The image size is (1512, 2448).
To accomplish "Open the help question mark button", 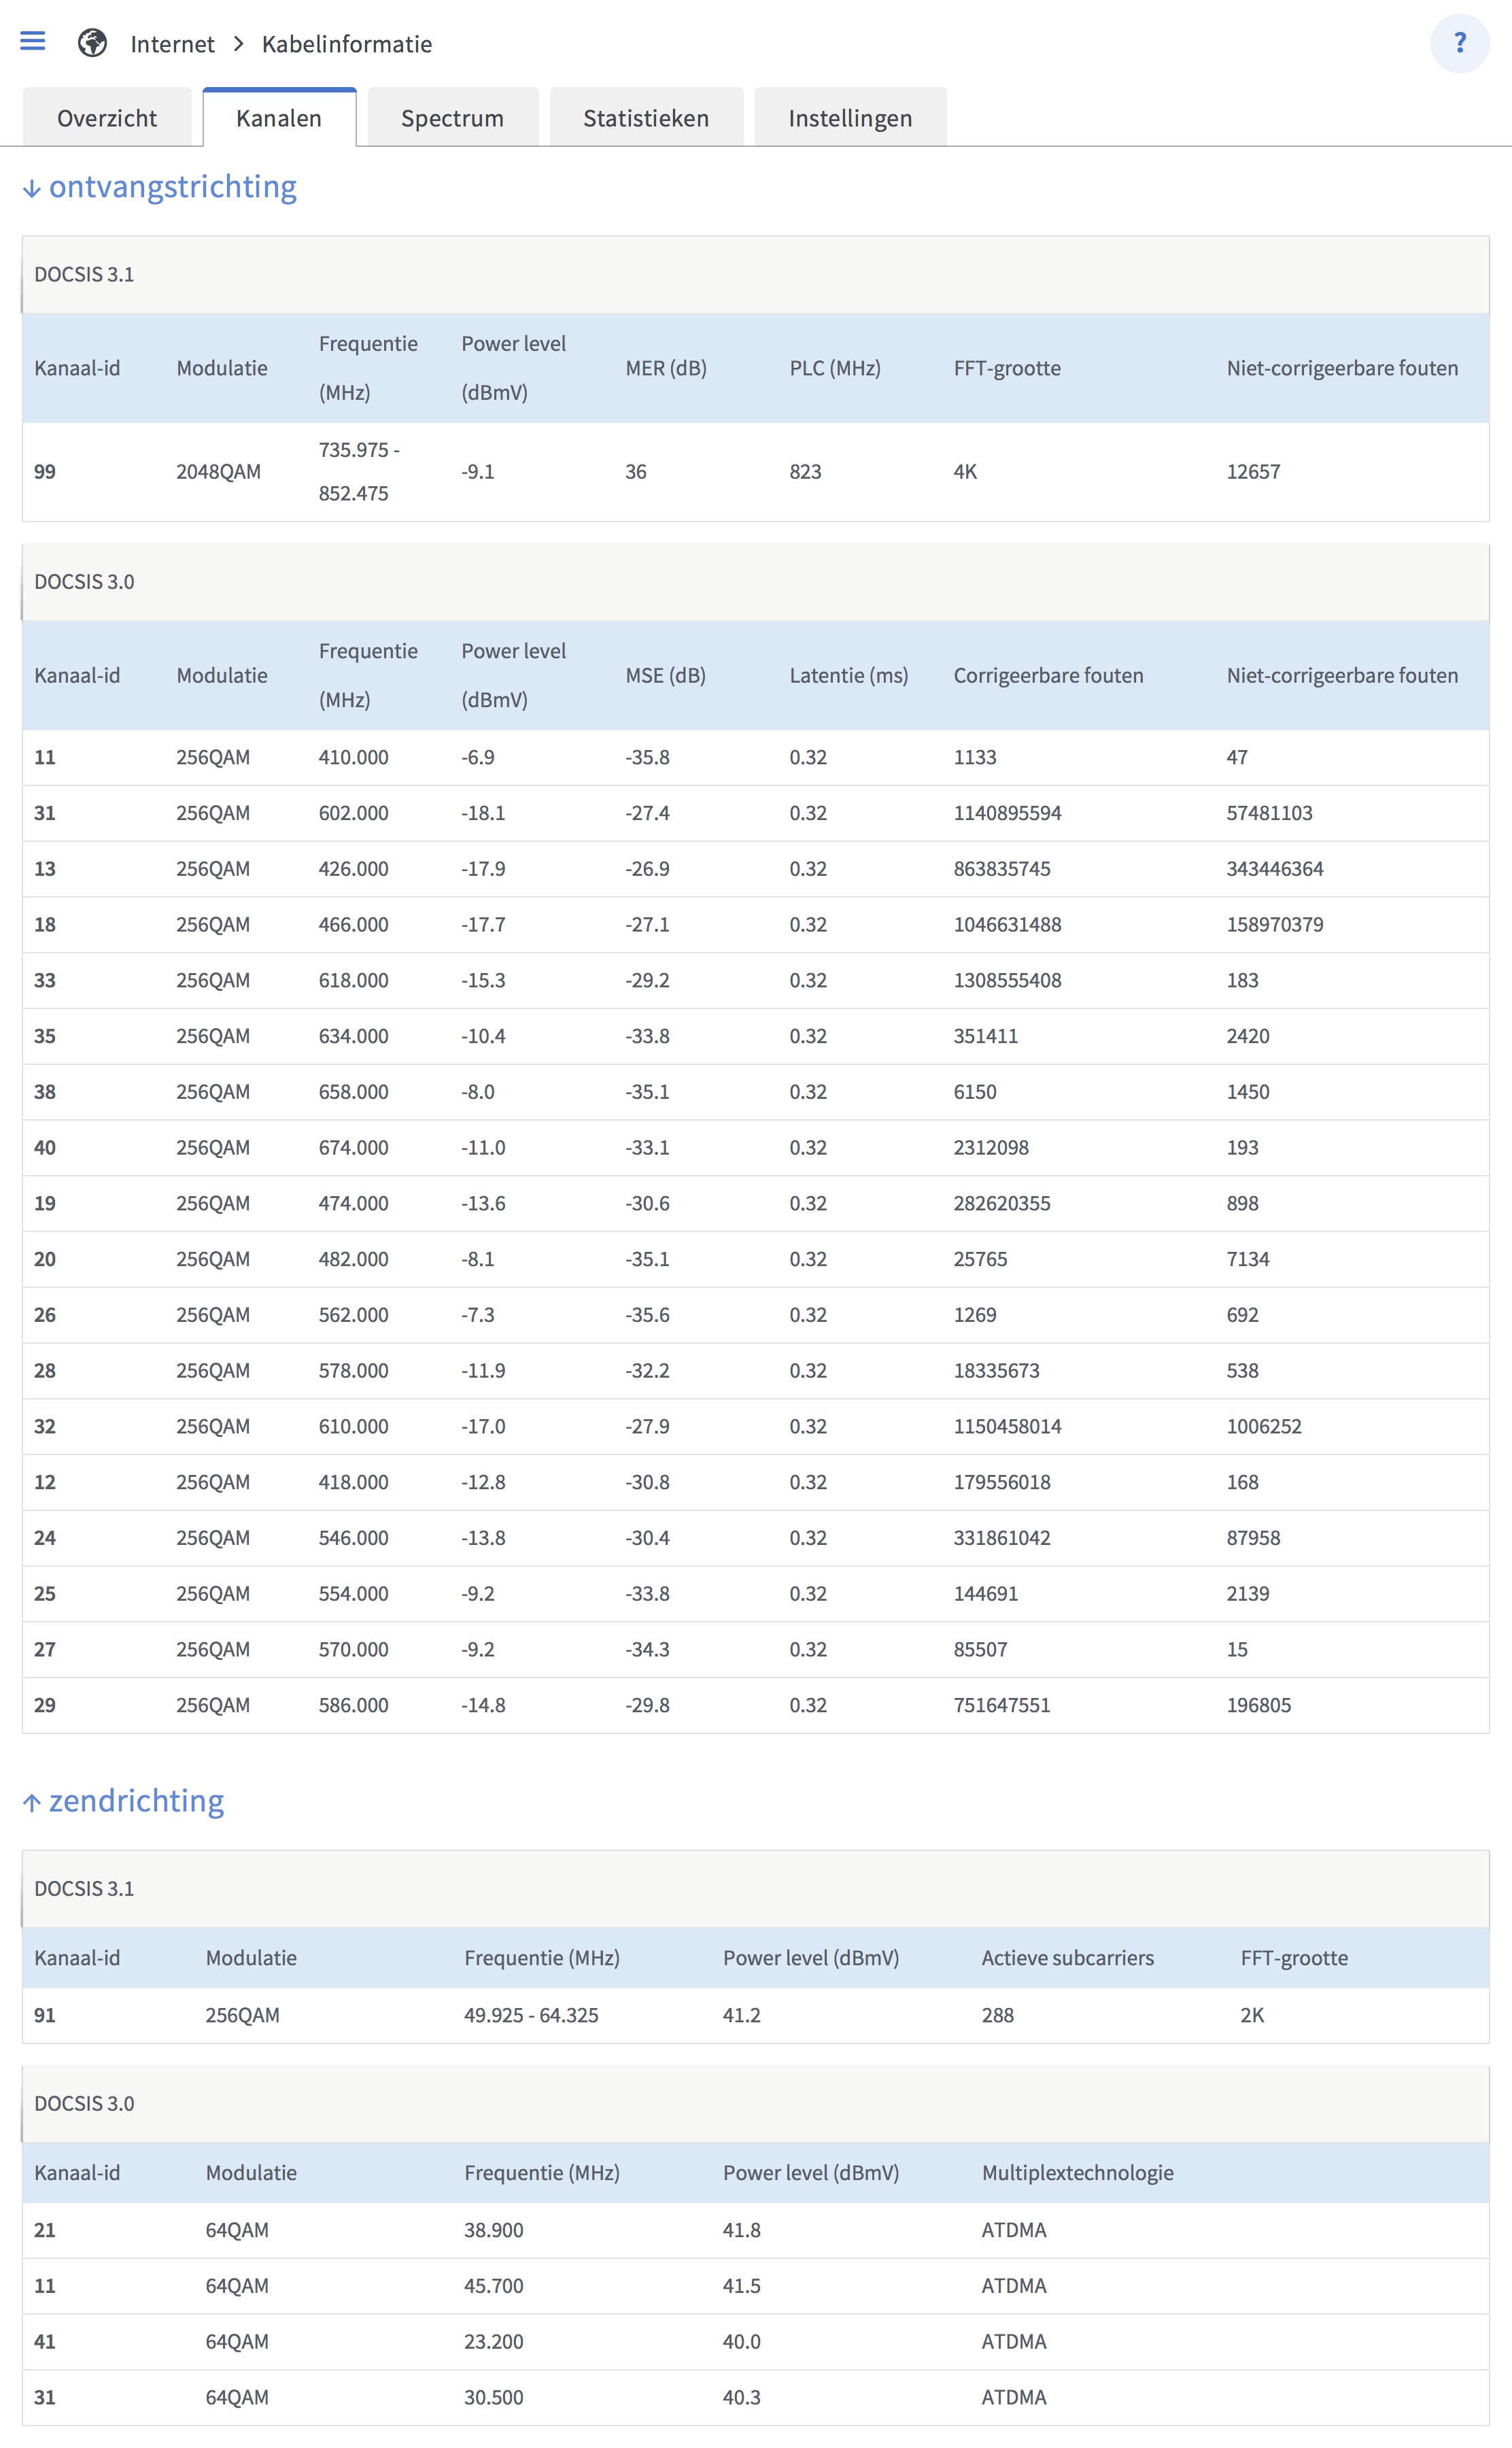I will 1459,43.
